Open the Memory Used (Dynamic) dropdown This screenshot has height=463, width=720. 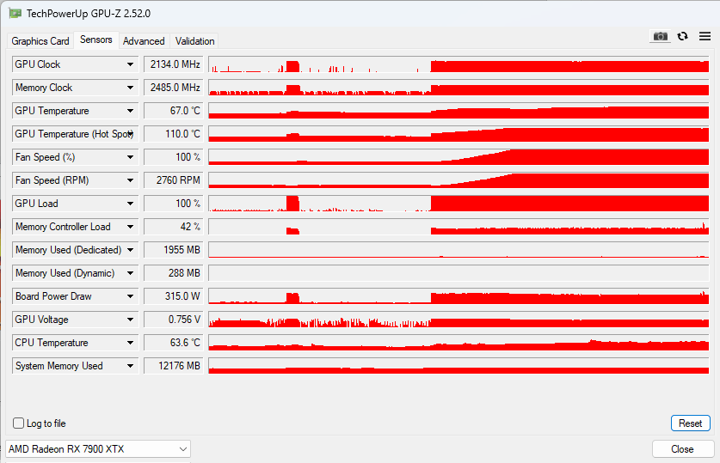click(x=131, y=273)
